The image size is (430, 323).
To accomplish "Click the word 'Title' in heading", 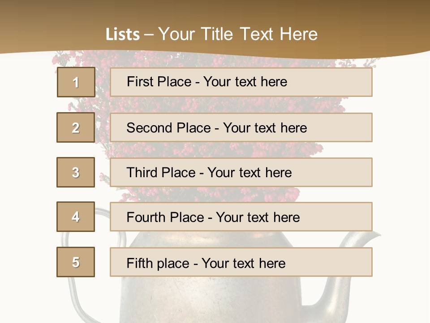I will click(217, 34).
